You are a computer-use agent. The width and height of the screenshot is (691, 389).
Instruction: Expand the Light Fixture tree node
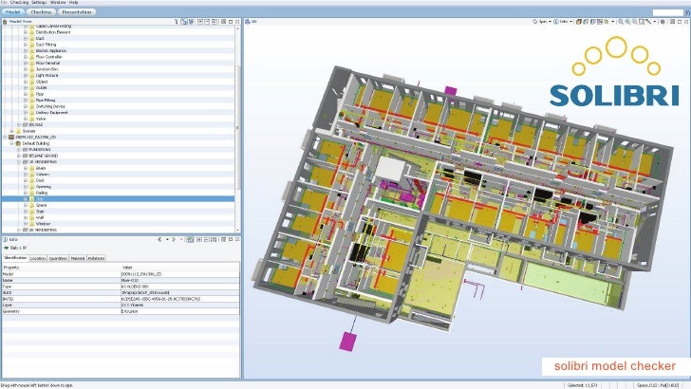click(26, 75)
